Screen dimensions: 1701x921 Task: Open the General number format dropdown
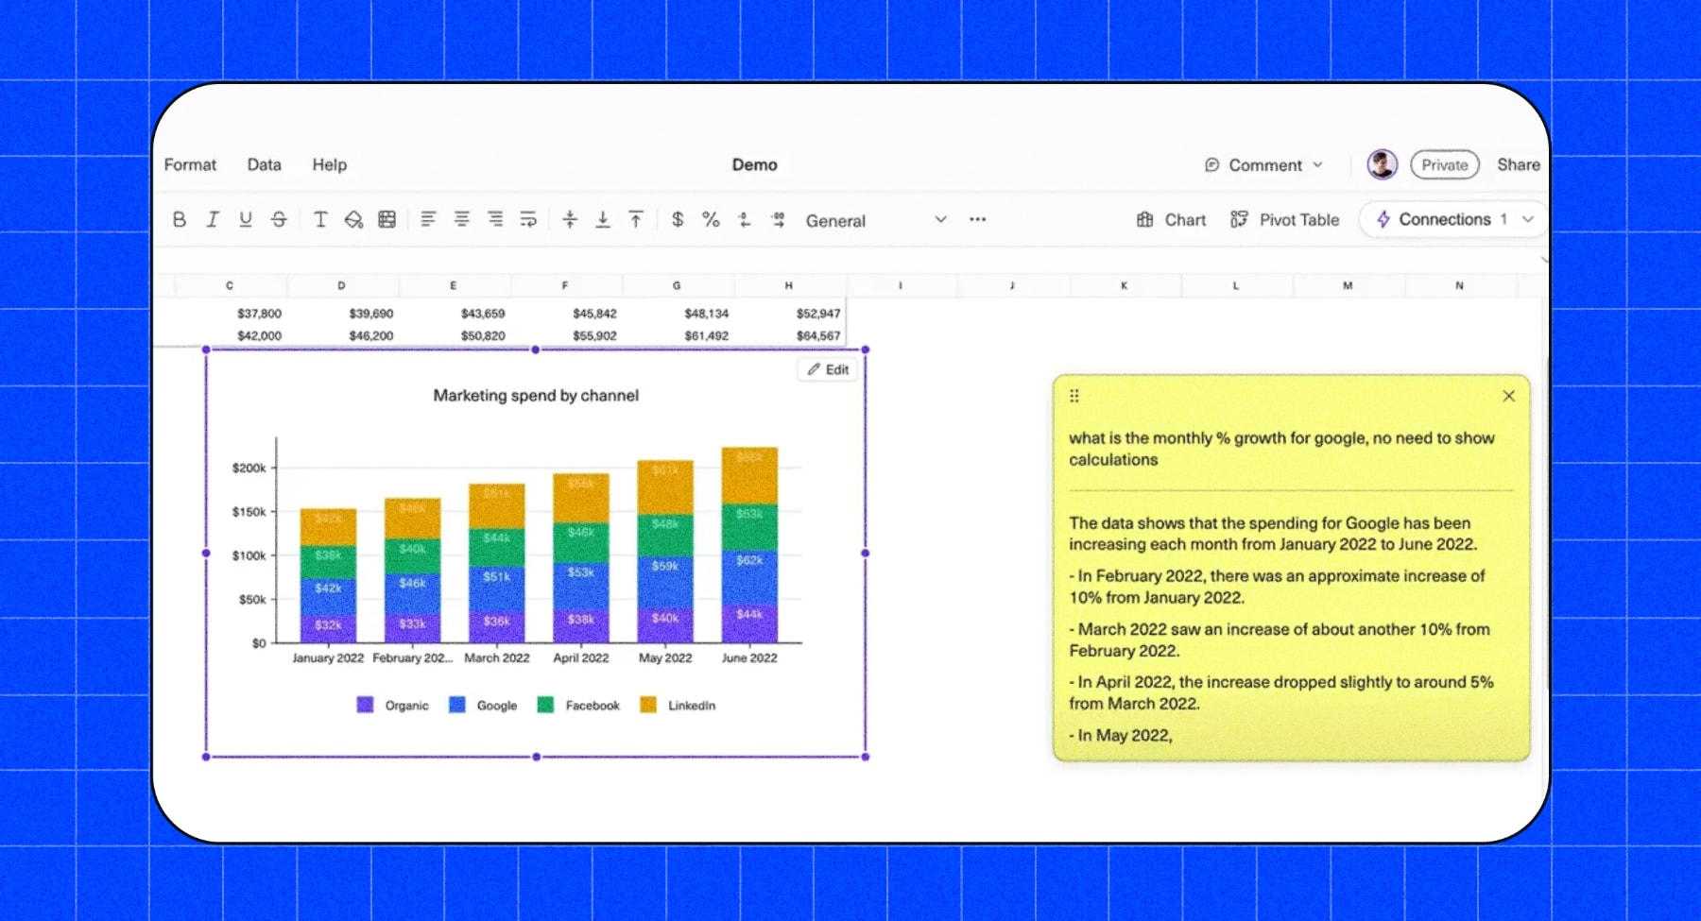tap(875, 220)
